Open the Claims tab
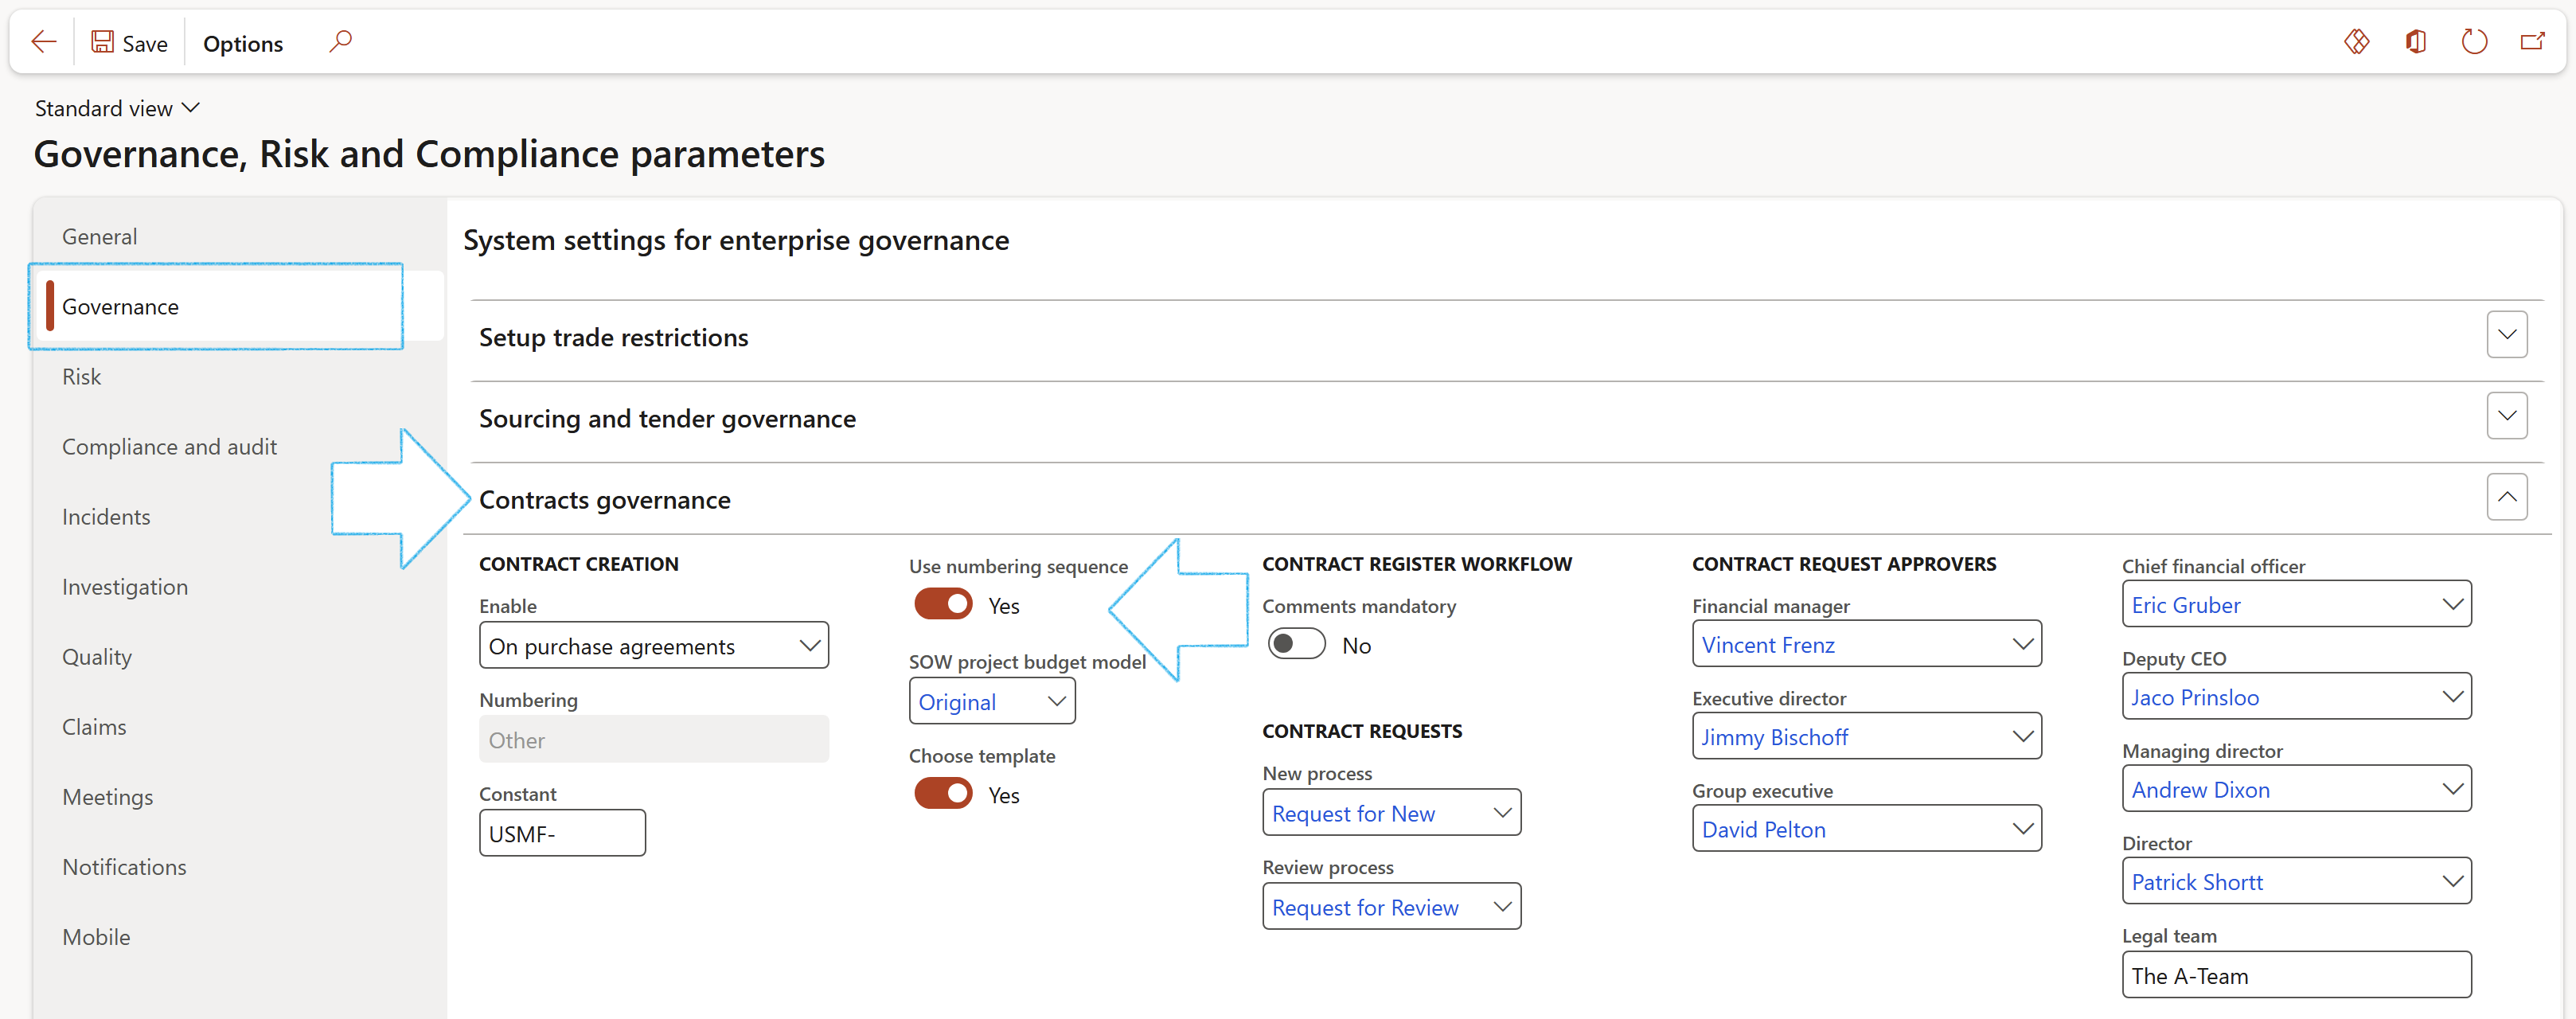 point(94,727)
